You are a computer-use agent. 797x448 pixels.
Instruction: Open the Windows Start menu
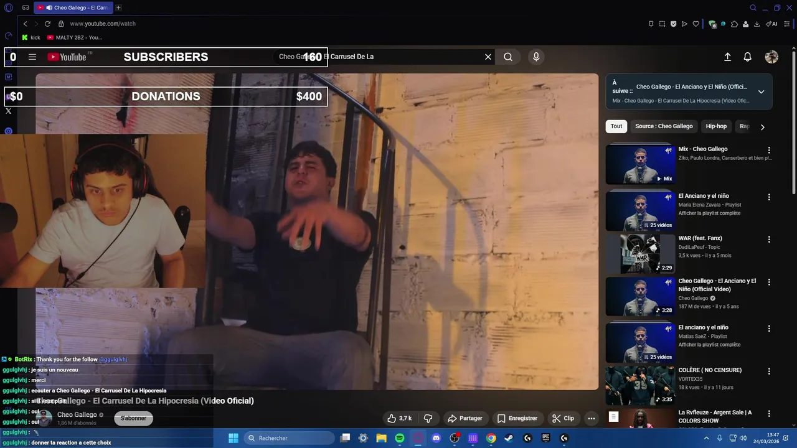[233, 438]
